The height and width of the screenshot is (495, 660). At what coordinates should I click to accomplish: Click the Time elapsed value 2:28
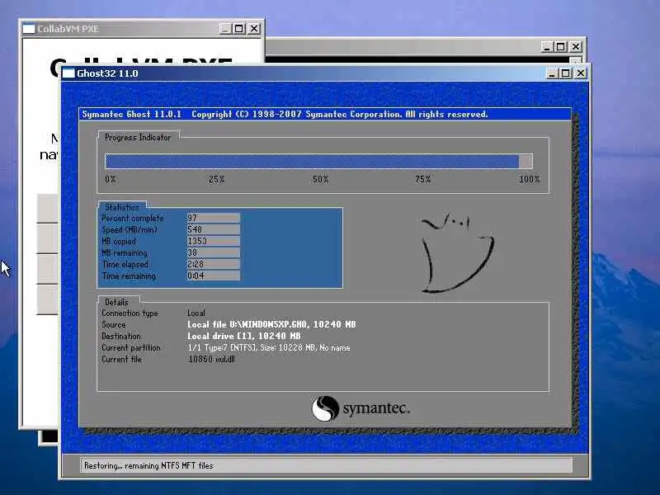[213, 264]
